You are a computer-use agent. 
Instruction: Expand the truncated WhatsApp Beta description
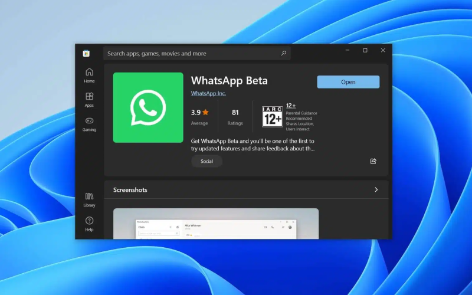click(x=253, y=145)
